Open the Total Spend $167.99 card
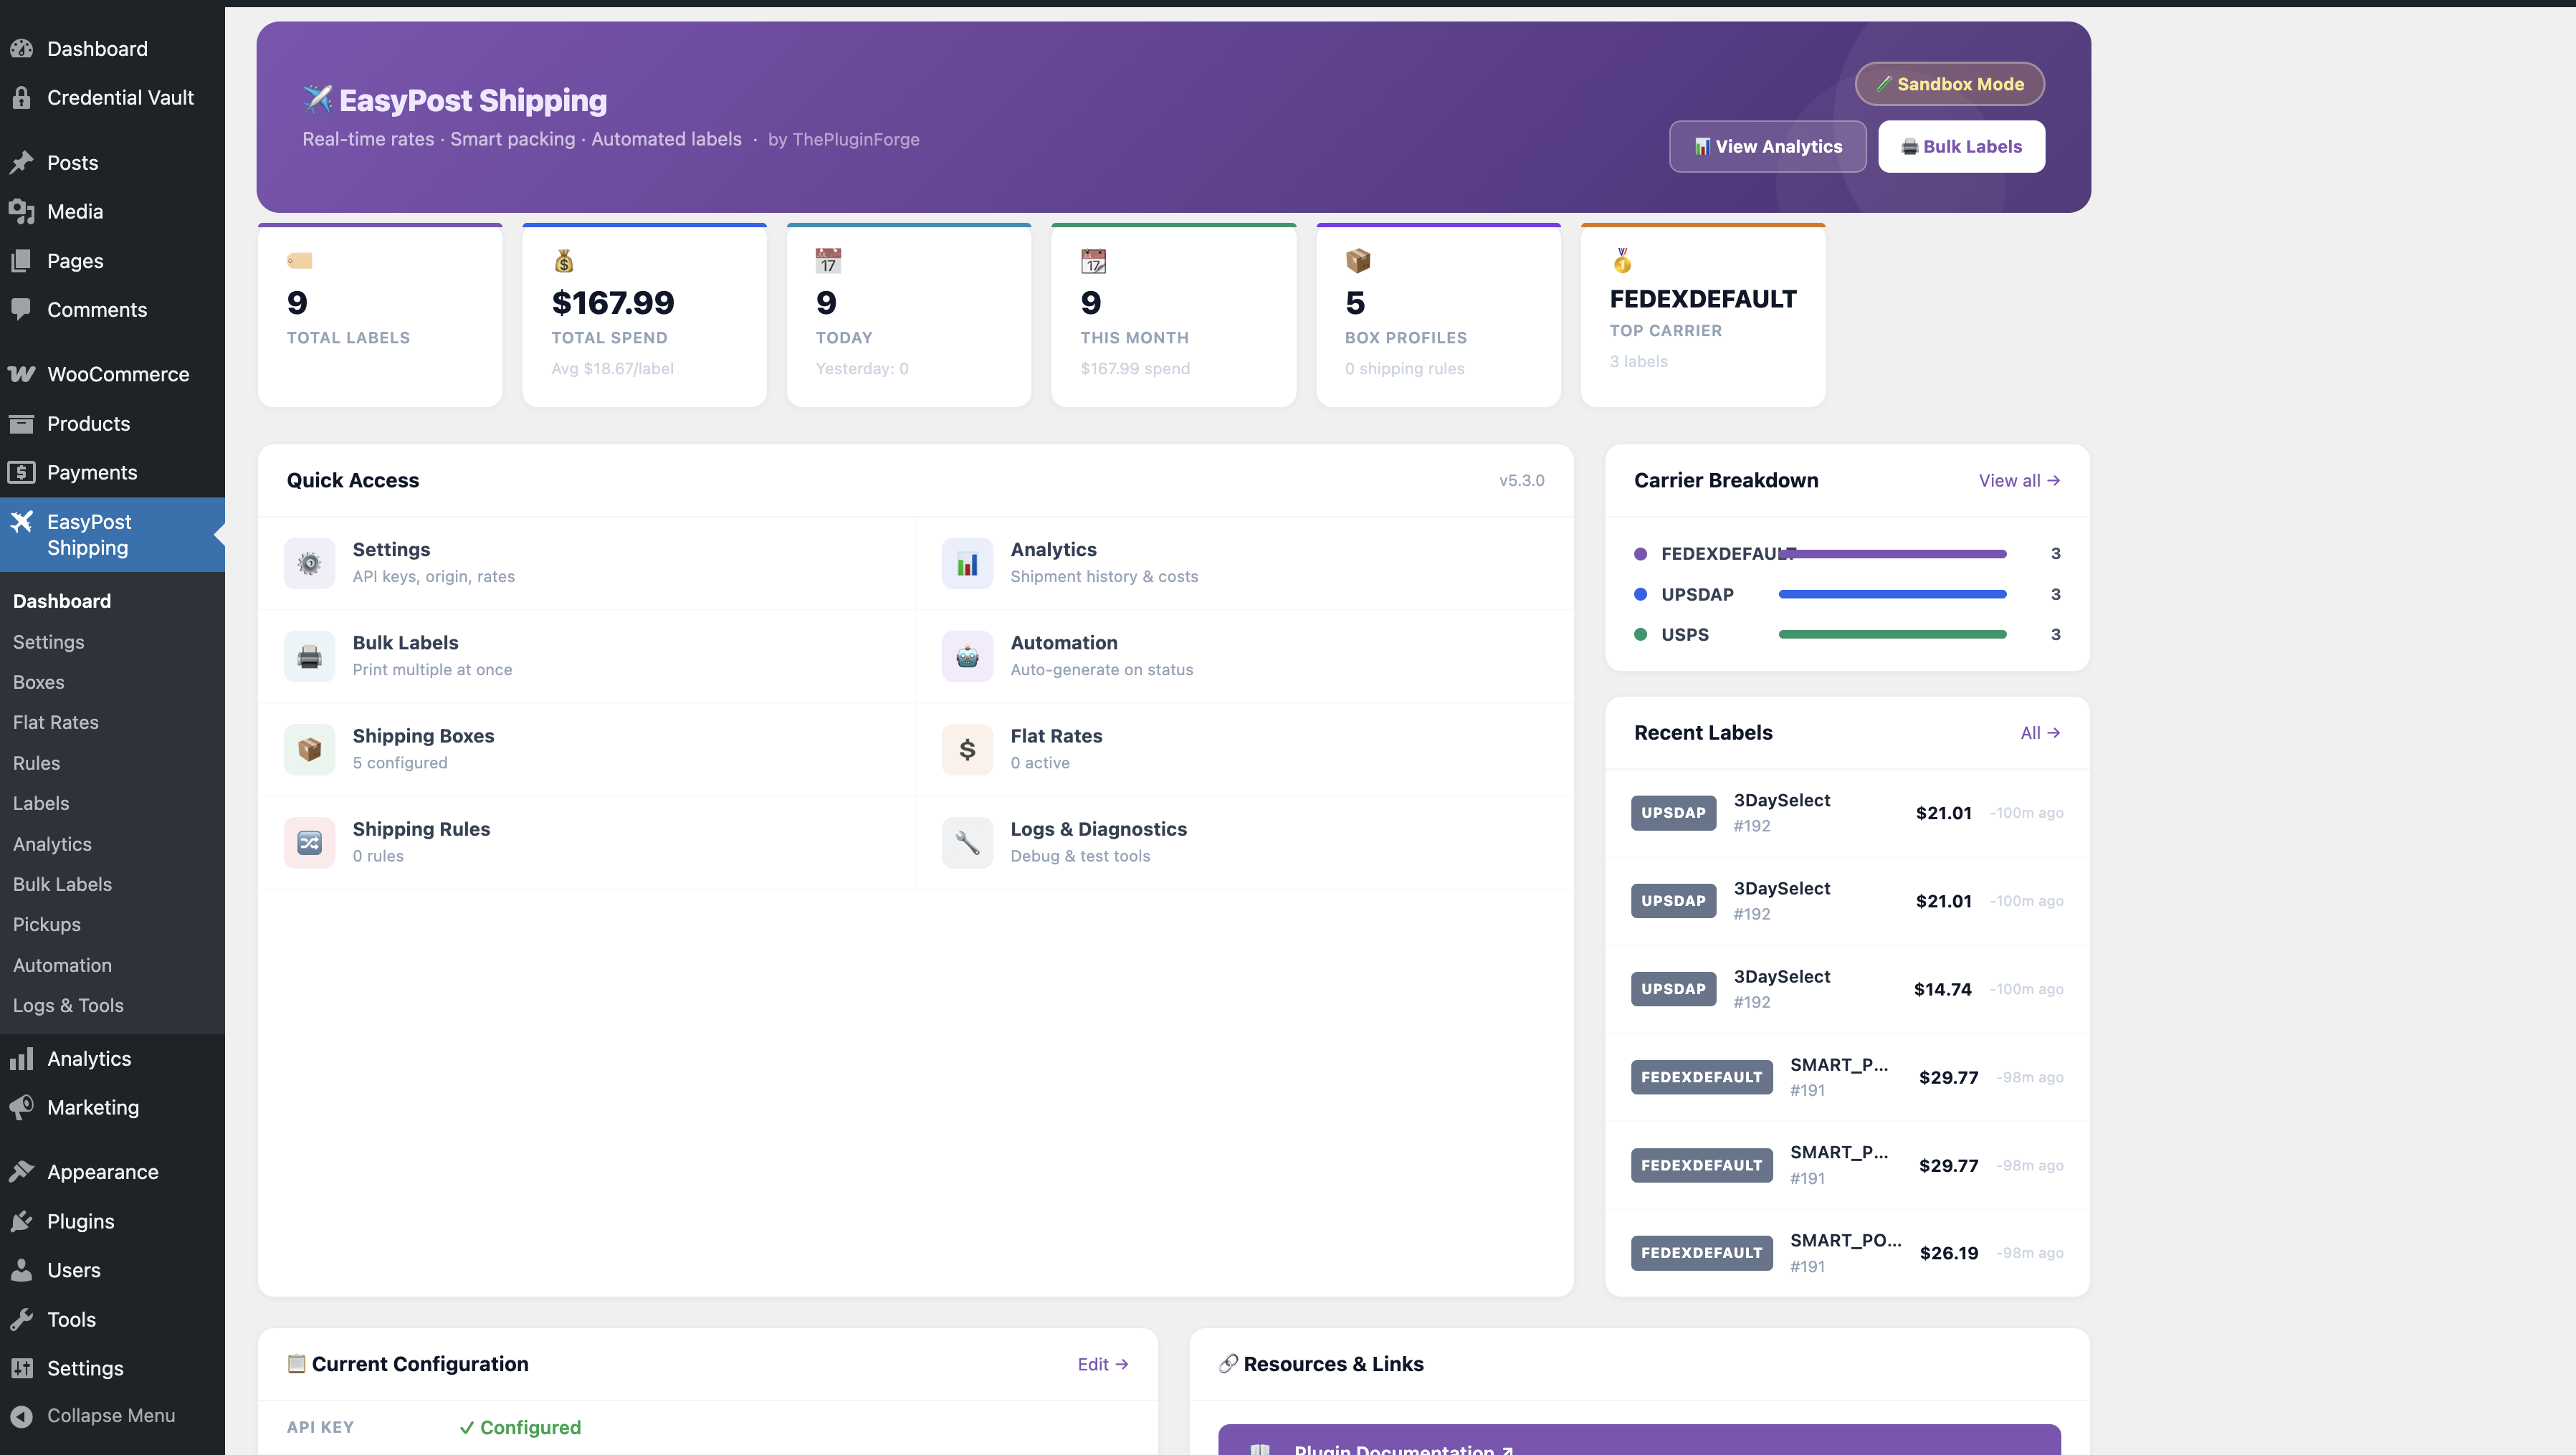 click(644, 315)
